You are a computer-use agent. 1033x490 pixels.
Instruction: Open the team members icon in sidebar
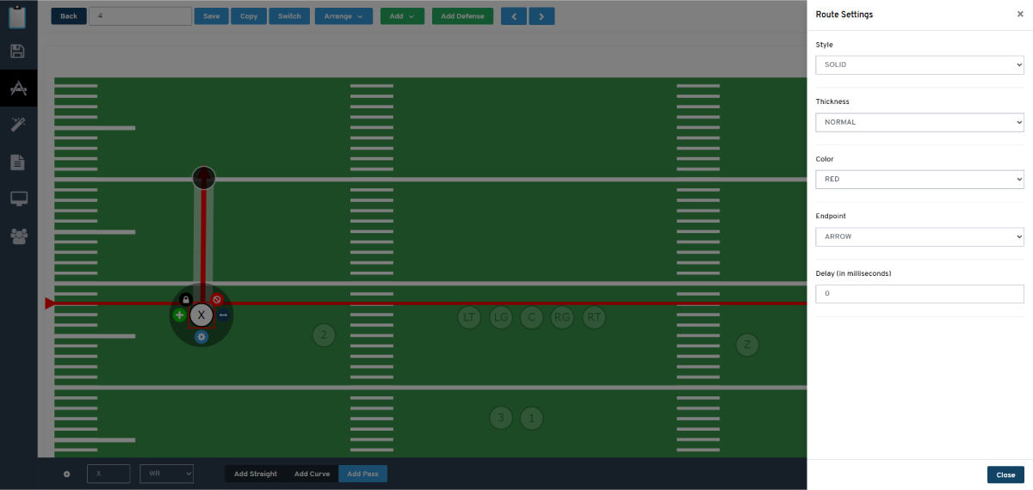pos(18,236)
